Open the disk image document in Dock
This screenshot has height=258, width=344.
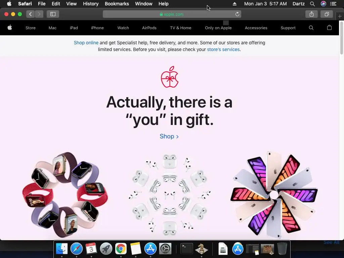click(x=223, y=249)
